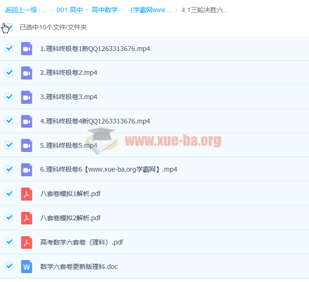Screen dimensions: 309x282
Task: Open (学霸网www.... breadcrumb folder
Action: [x=151, y=10]
